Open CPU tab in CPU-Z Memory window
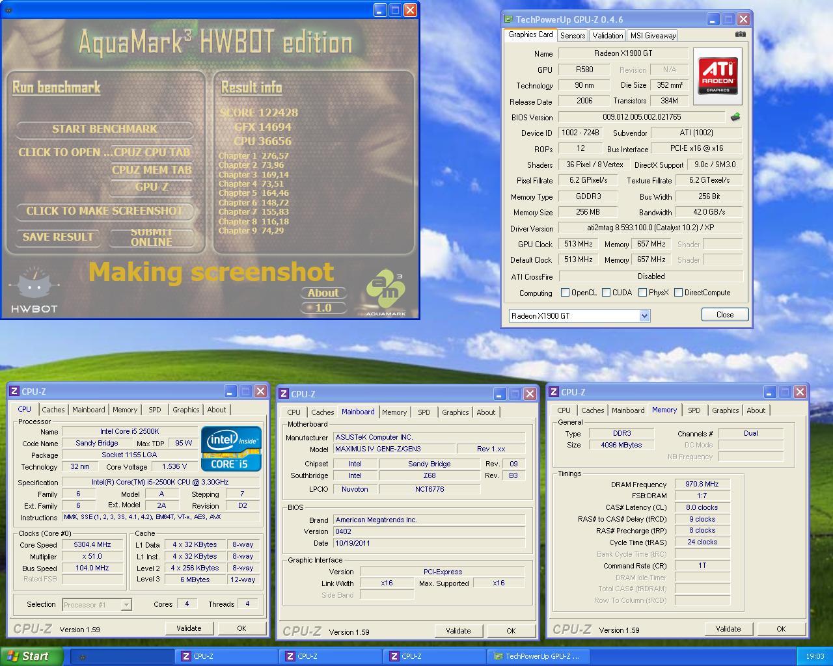 (x=564, y=410)
